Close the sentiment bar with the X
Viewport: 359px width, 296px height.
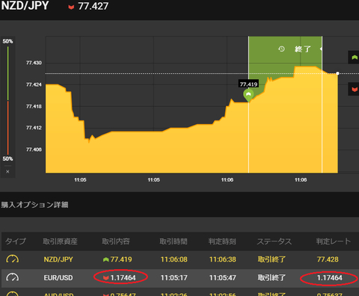(x=7, y=172)
